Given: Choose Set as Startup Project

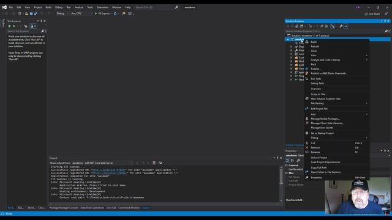Looking at the screenshot, I should (x=336, y=133).
